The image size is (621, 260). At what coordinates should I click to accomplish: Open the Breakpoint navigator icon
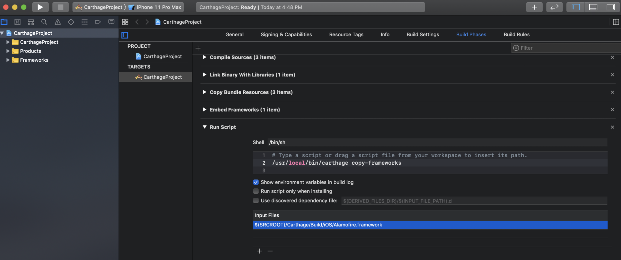(98, 22)
